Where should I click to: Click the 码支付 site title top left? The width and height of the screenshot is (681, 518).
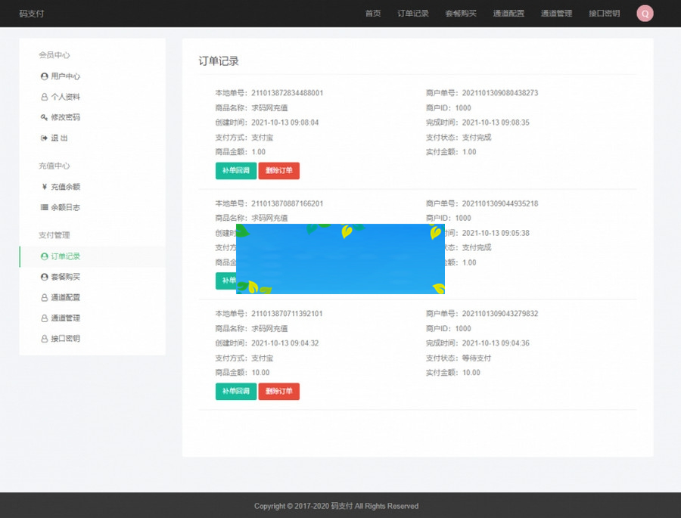pyautogui.click(x=30, y=14)
